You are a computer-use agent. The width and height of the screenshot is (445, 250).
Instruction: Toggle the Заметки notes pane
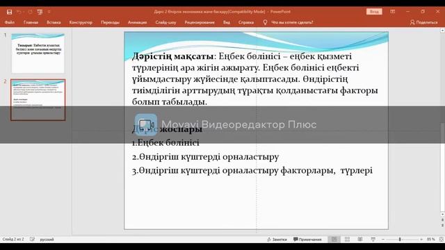pyautogui.click(x=277, y=240)
